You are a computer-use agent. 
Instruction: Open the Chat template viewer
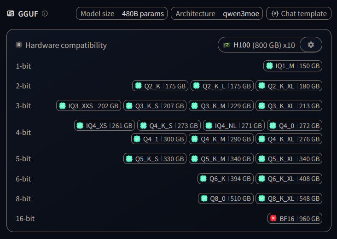pyautogui.click(x=298, y=13)
